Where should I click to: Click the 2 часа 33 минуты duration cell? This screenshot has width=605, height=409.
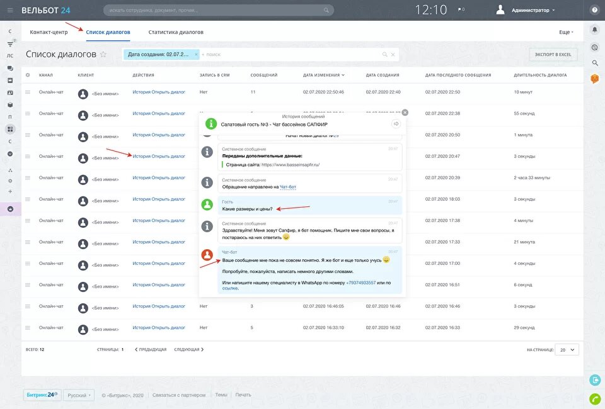pyautogui.click(x=532, y=178)
